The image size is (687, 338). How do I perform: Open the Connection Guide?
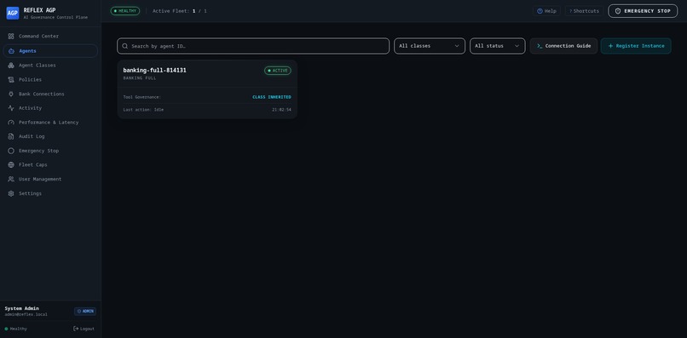[x=563, y=46]
